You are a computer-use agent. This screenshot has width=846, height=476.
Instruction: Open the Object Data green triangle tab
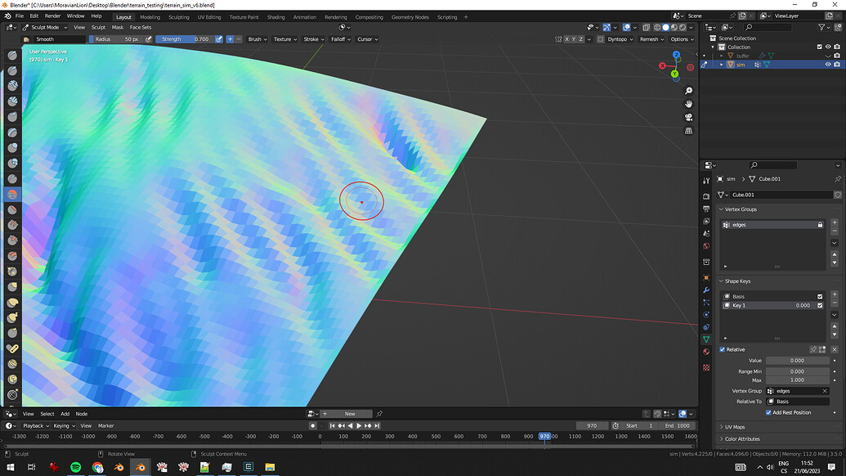click(x=706, y=339)
